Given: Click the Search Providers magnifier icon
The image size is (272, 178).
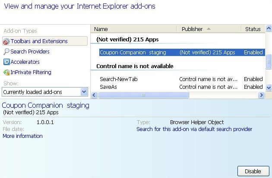Looking at the screenshot, I should 6,52.
